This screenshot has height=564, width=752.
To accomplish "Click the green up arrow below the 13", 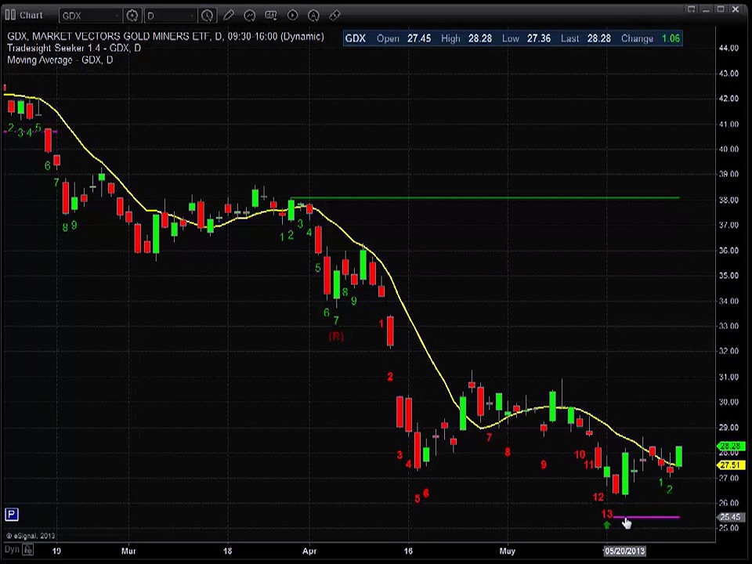I will tap(607, 525).
